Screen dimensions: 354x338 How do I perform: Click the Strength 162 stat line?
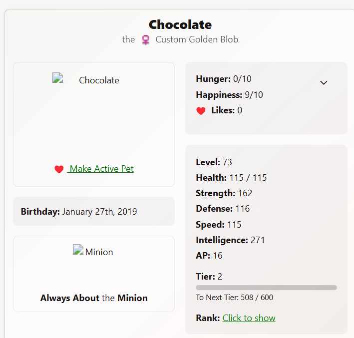pos(224,193)
